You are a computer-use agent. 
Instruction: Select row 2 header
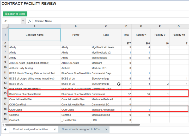(5, 43)
